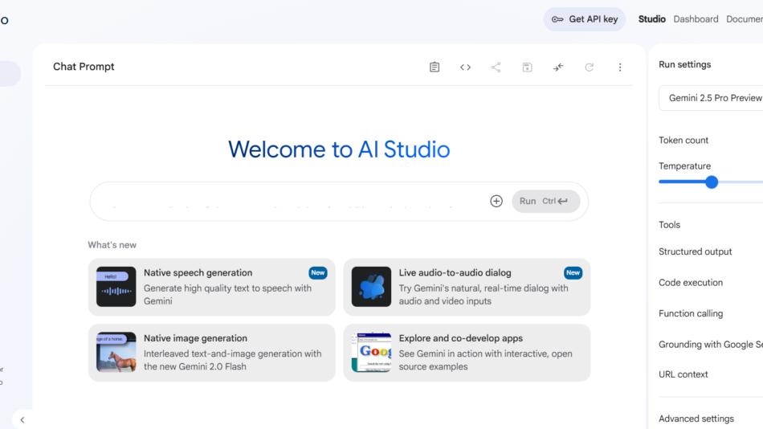Click the horse image thumbnail
The height and width of the screenshot is (429, 763).
click(x=116, y=352)
